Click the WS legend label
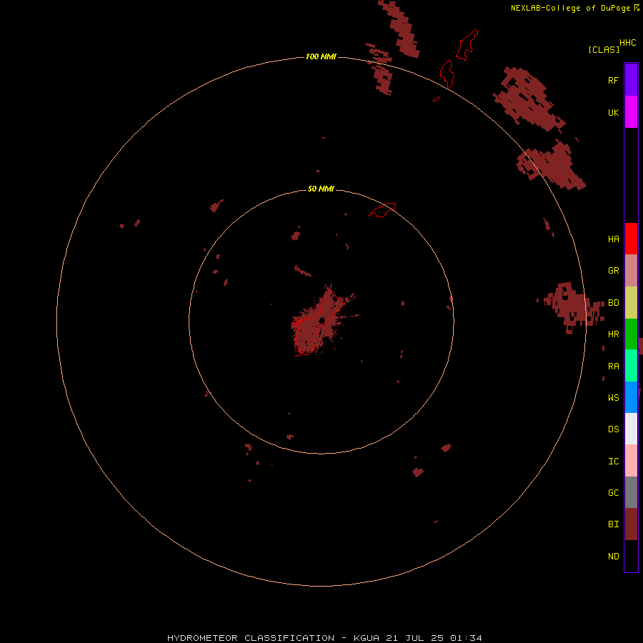 613,397
